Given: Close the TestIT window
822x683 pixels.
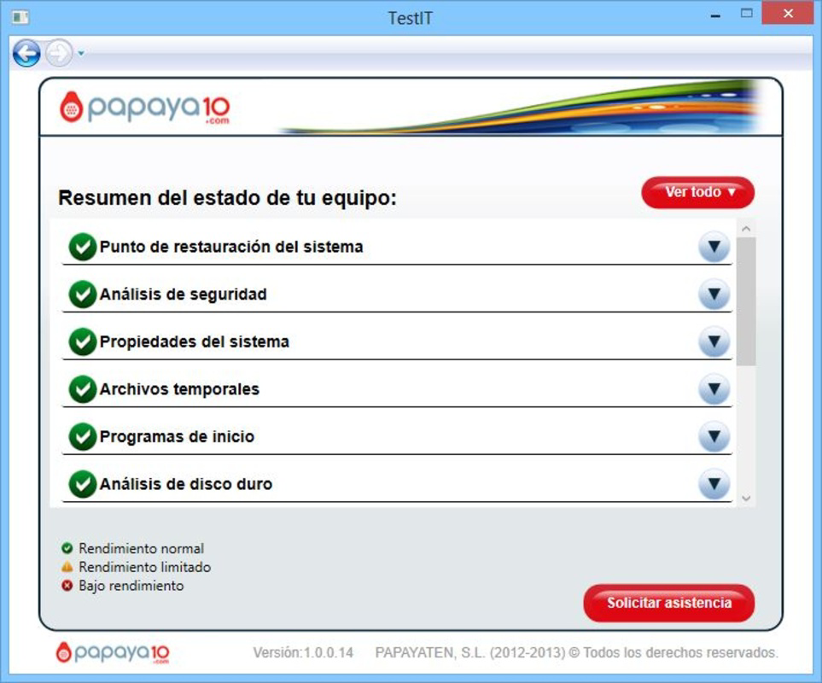Looking at the screenshot, I should tap(788, 13).
